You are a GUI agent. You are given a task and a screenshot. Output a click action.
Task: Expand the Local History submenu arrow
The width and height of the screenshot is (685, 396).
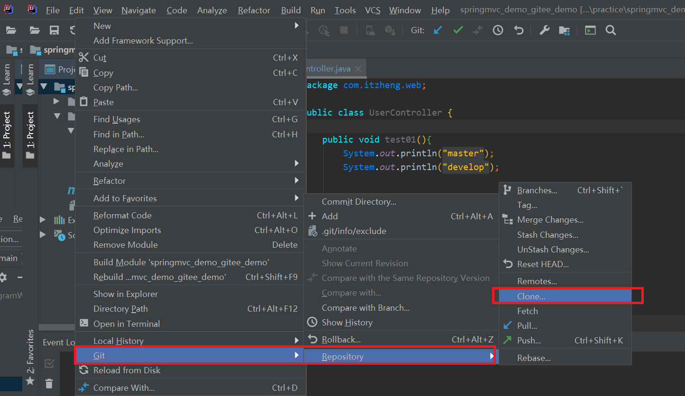click(x=297, y=340)
